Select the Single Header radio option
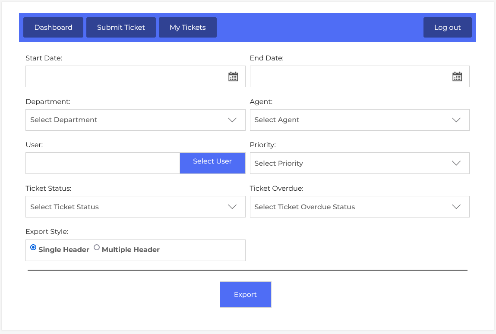This screenshot has height=334, width=496. pyautogui.click(x=33, y=248)
